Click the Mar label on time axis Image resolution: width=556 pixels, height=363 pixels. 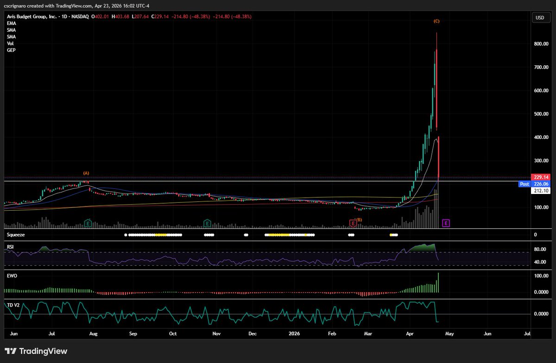[368, 333]
